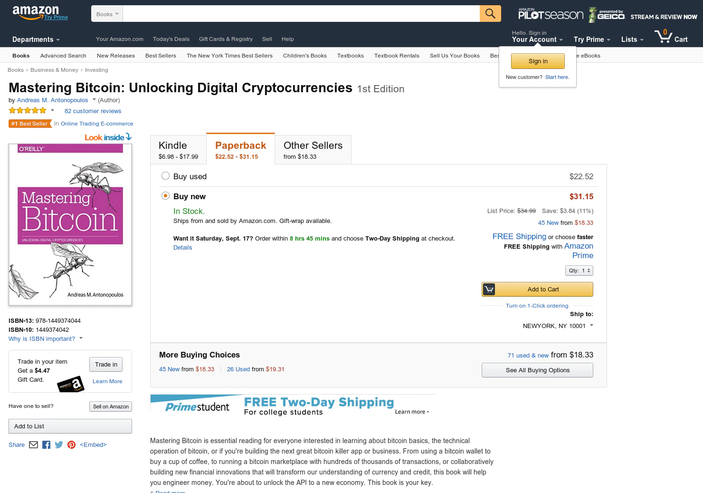Screen dimensions: 703x493
Task: Share the book on Twitter
Action: click(58, 445)
